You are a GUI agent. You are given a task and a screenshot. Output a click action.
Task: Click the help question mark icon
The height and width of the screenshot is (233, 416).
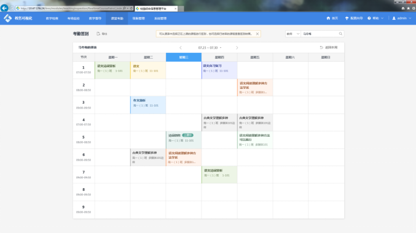[369, 18]
